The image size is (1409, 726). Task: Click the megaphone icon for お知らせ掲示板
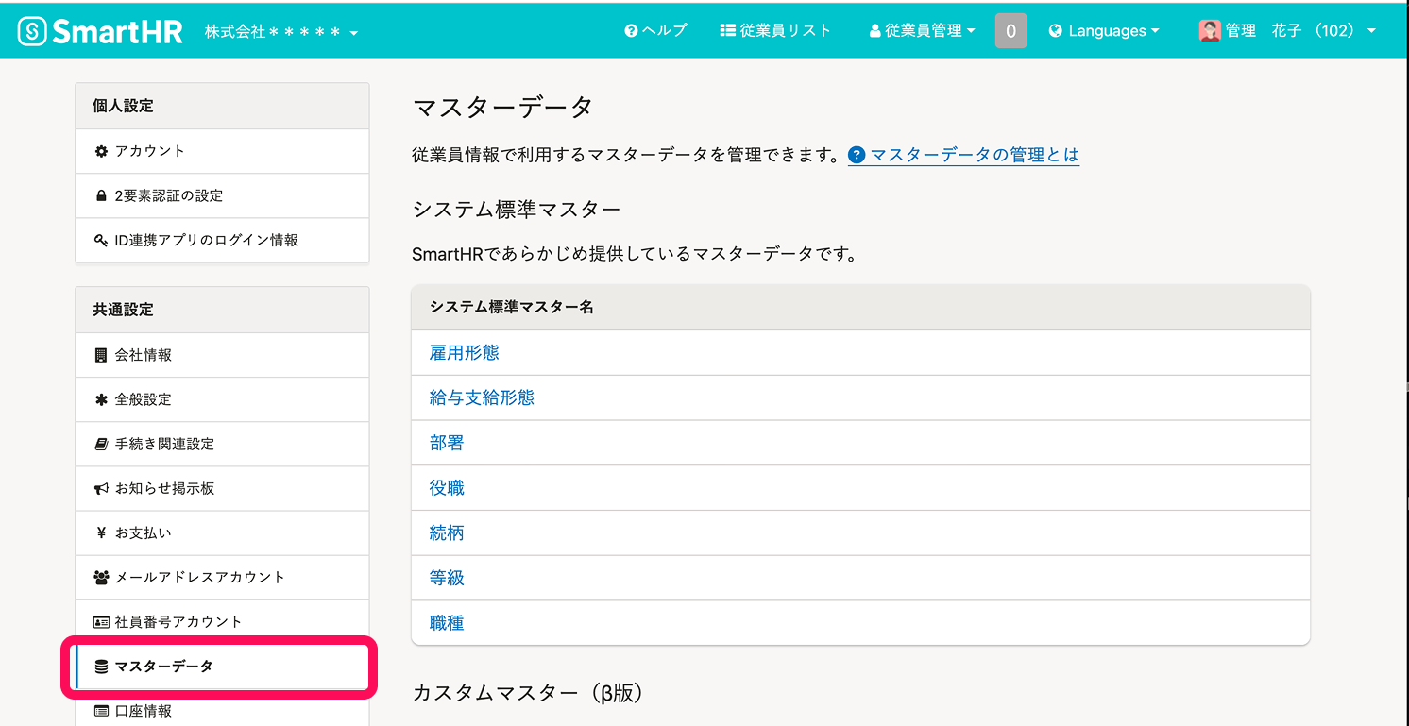[x=101, y=489]
